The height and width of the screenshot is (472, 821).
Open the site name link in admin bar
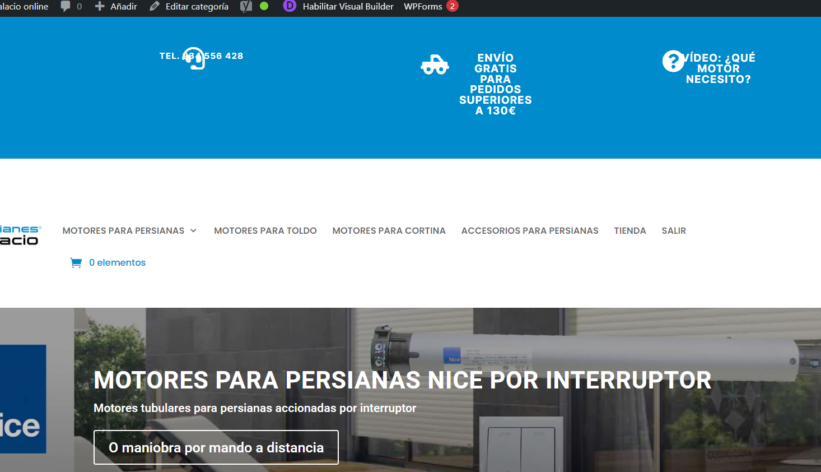pyautogui.click(x=24, y=6)
